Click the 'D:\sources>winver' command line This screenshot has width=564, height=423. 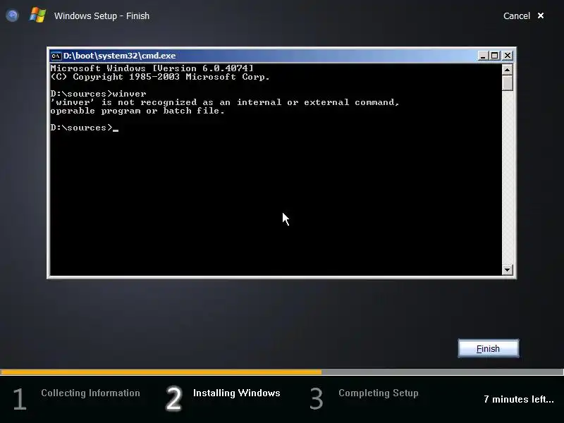[98, 94]
